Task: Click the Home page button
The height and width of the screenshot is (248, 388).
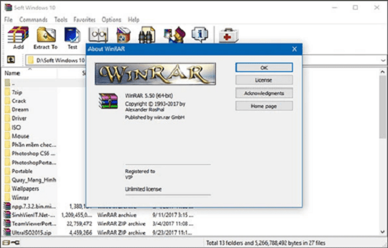Action: pyautogui.click(x=264, y=106)
